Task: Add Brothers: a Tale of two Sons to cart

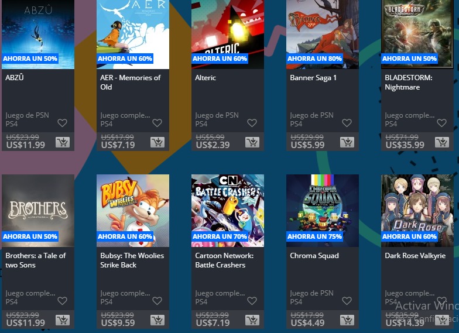Action: [x=63, y=321]
